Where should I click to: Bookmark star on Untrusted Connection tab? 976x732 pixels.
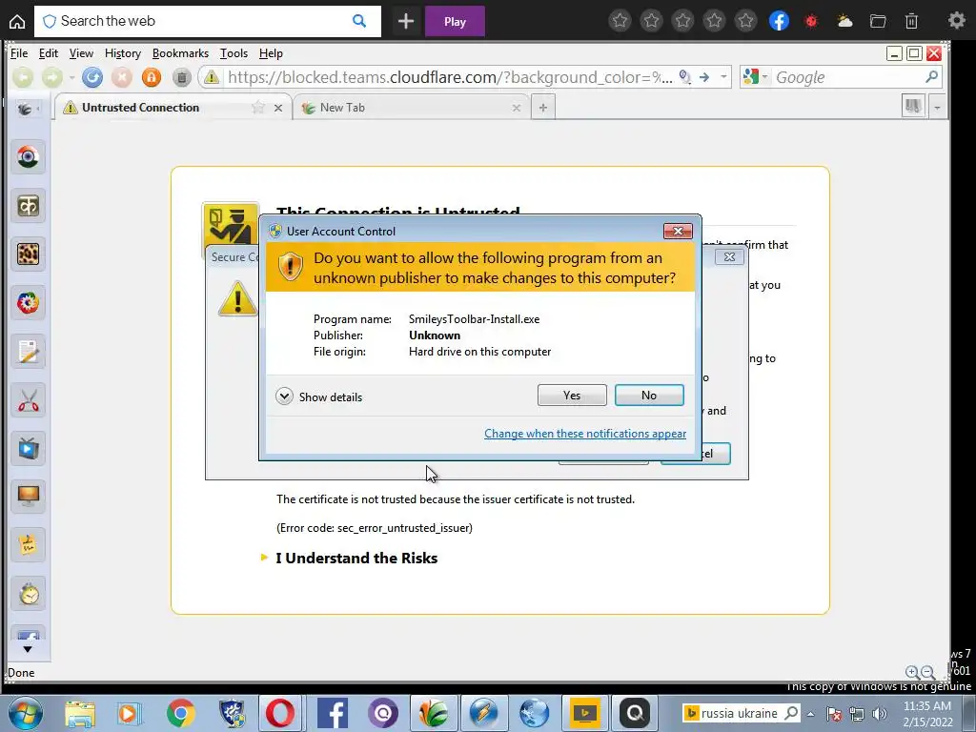tap(257, 108)
